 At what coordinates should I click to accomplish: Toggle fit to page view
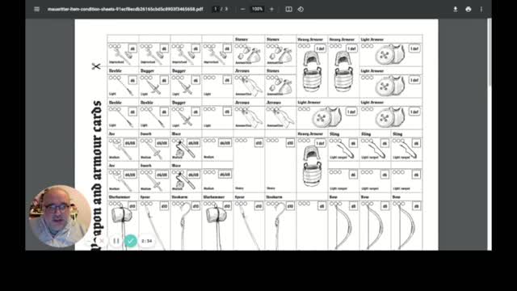pyautogui.click(x=288, y=9)
